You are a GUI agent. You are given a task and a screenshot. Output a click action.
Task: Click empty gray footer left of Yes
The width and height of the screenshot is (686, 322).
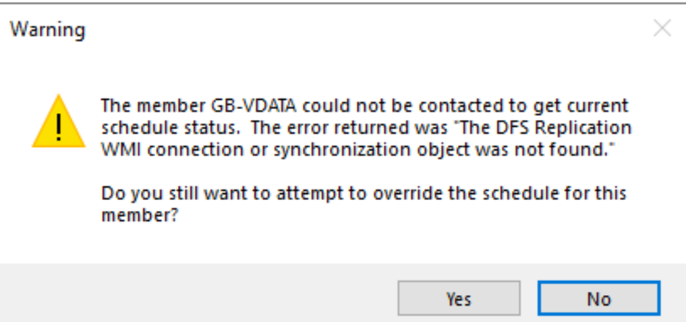(202, 297)
